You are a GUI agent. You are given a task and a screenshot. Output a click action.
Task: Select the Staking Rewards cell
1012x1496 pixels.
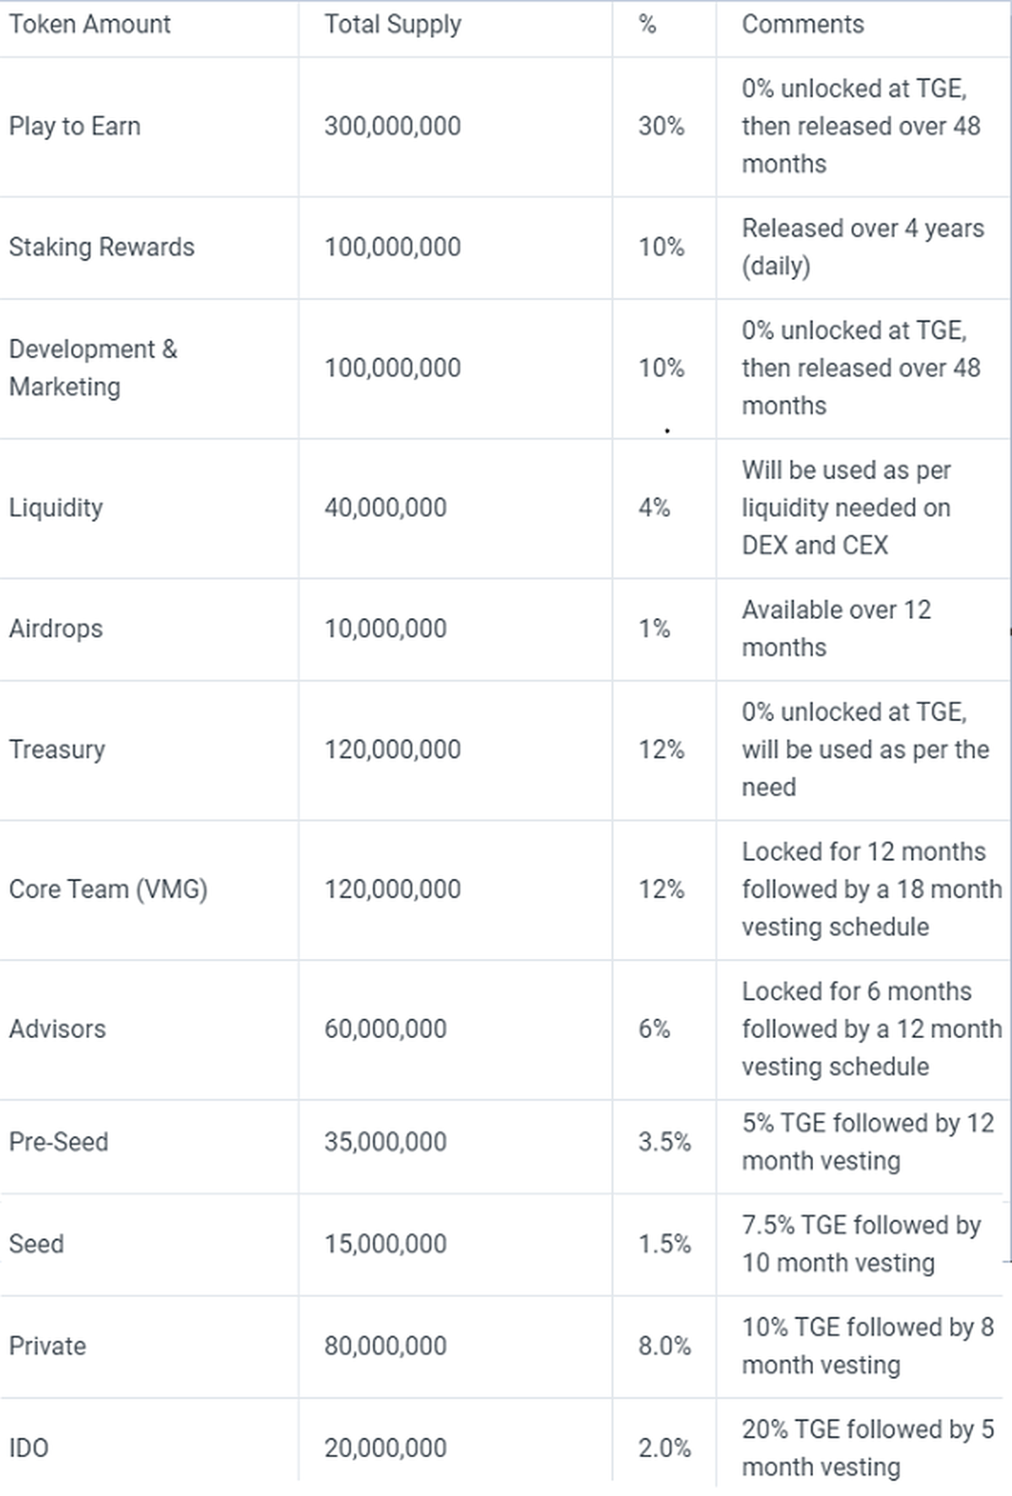(x=101, y=247)
